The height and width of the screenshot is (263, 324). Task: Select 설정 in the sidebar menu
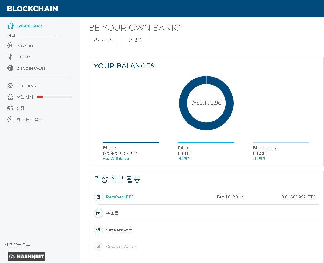click(20, 108)
